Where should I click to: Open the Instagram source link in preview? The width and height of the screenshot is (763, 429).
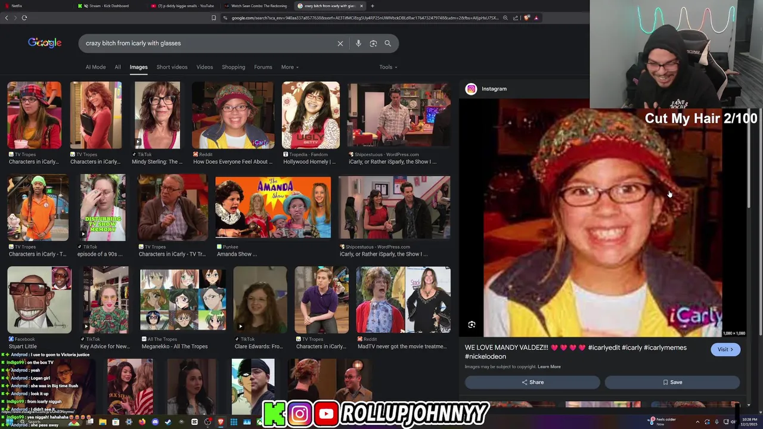(x=494, y=89)
